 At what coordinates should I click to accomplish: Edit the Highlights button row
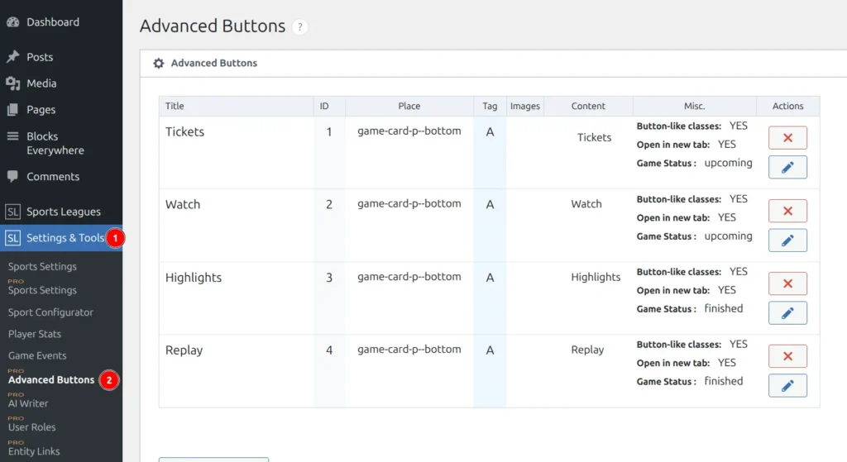click(x=787, y=313)
